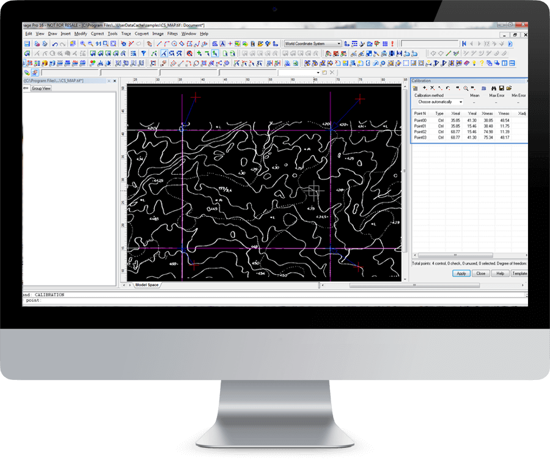Select the Zoom In magnifier tool
The height and width of the screenshot is (460, 550).
pos(82,44)
